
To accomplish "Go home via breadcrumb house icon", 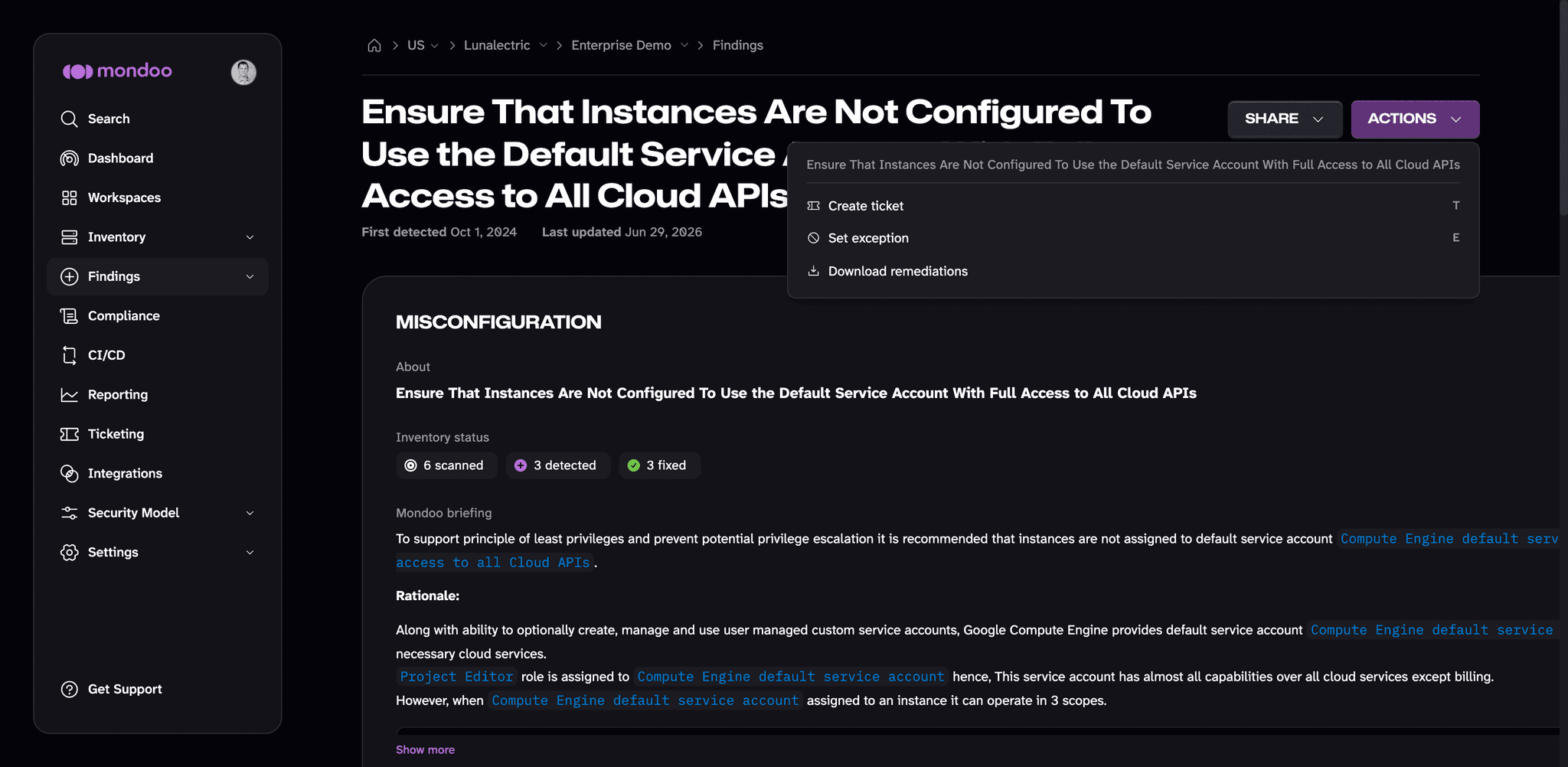I will pos(374,45).
